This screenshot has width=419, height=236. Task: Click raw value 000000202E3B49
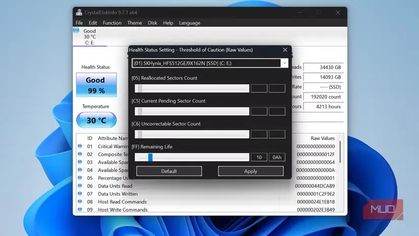pyautogui.click(x=315, y=210)
